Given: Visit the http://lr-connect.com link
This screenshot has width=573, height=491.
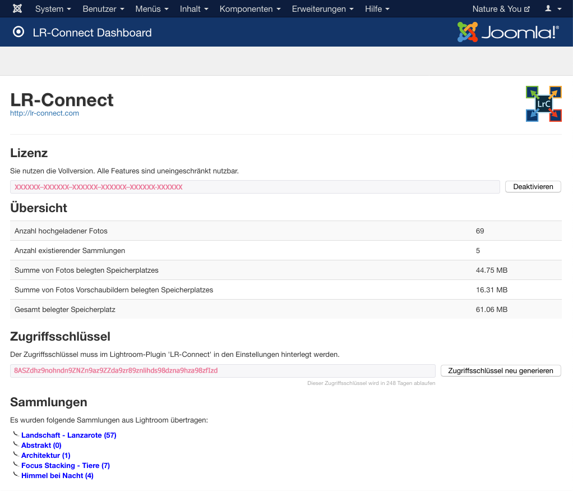Looking at the screenshot, I should (x=44, y=113).
